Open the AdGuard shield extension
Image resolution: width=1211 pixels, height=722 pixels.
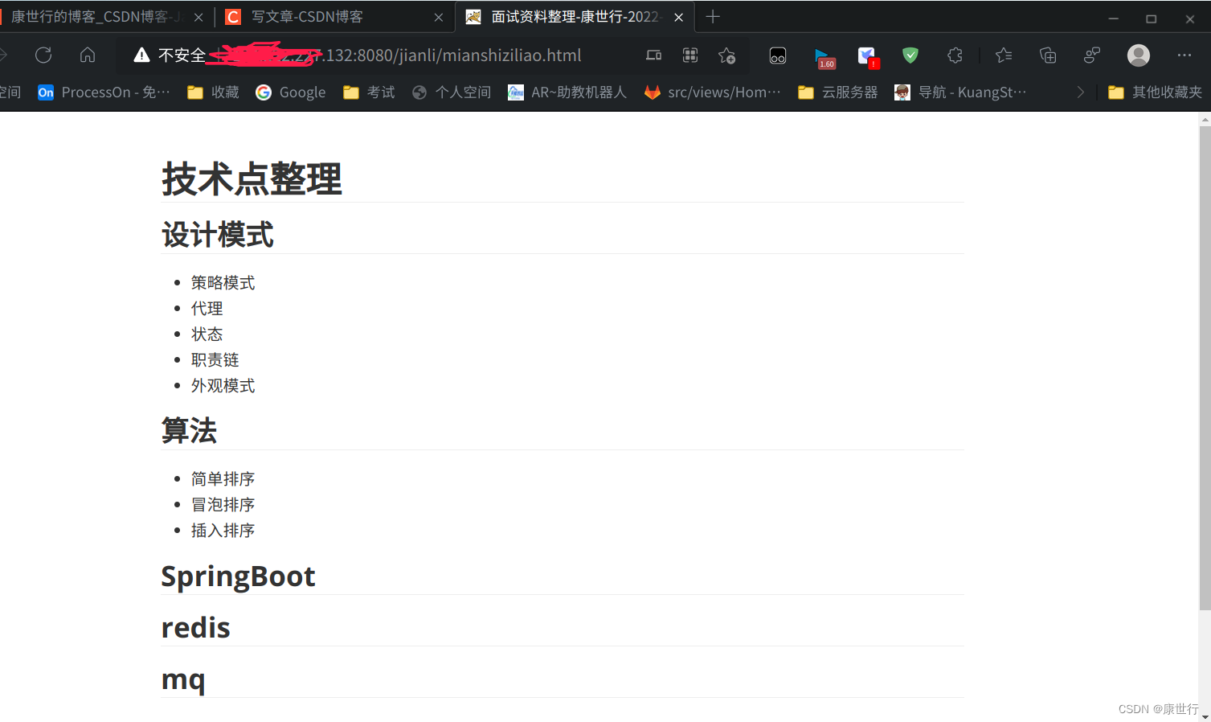[x=910, y=55]
